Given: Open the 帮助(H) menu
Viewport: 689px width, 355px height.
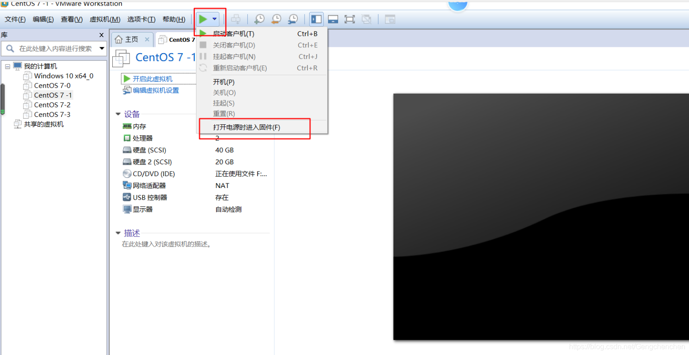Looking at the screenshot, I should (x=174, y=19).
